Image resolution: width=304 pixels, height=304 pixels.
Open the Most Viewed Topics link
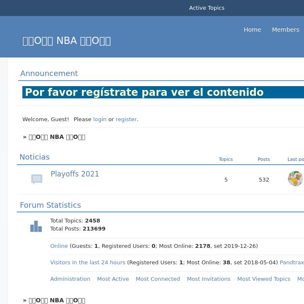coord(263,279)
